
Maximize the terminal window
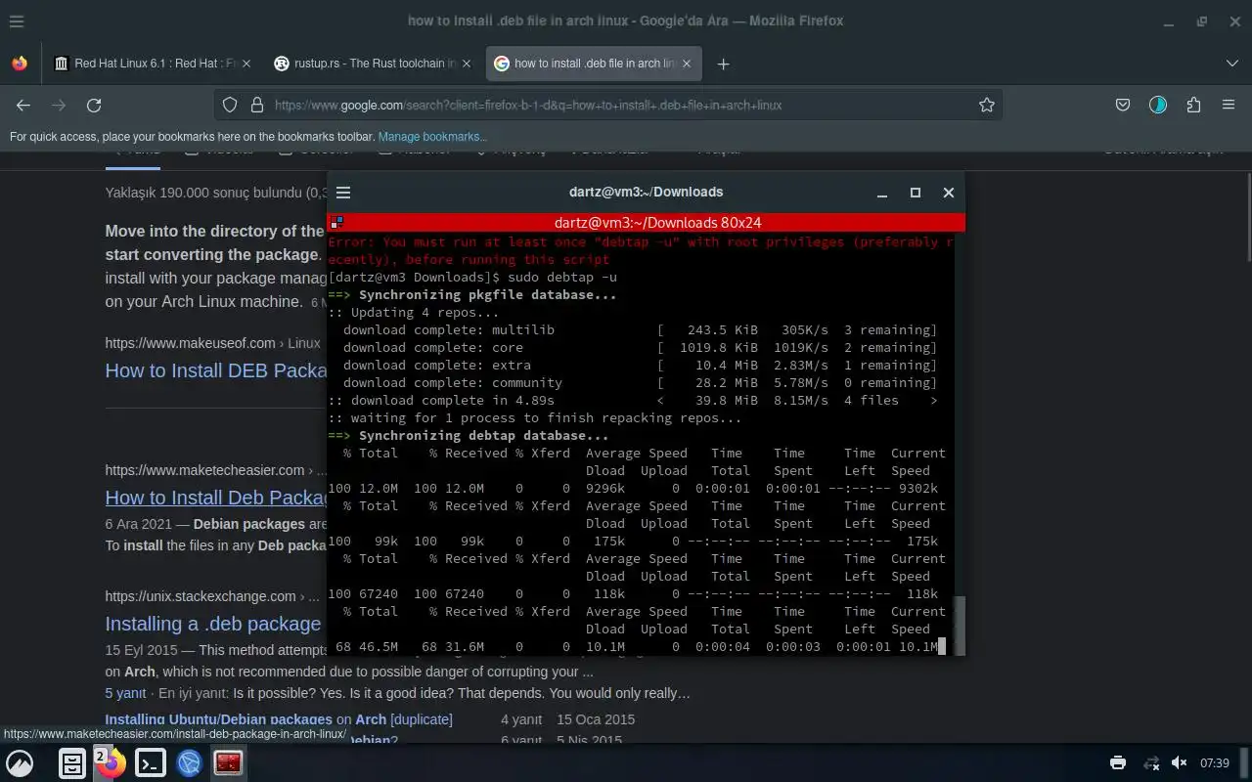pos(916,193)
